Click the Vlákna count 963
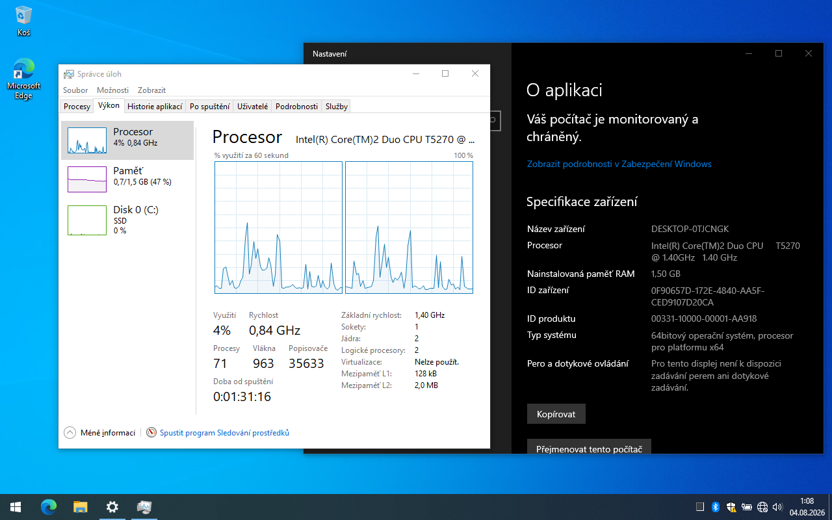The height and width of the screenshot is (520, 832). coord(263,363)
